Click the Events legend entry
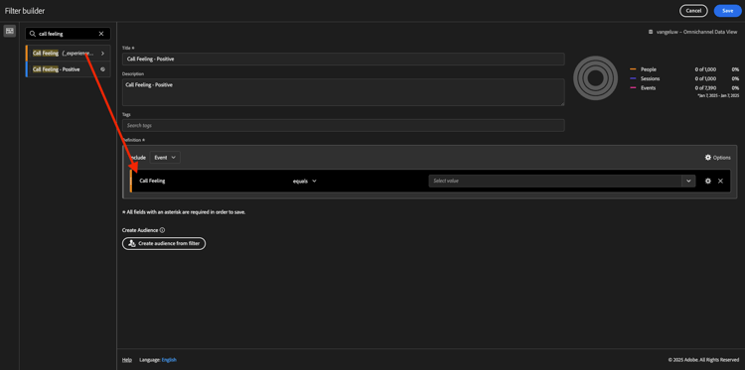The height and width of the screenshot is (370, 745). tap(643, 87)
